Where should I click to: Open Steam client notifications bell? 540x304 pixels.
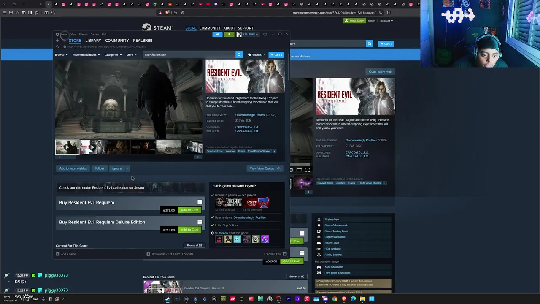(x=229, y=34)
